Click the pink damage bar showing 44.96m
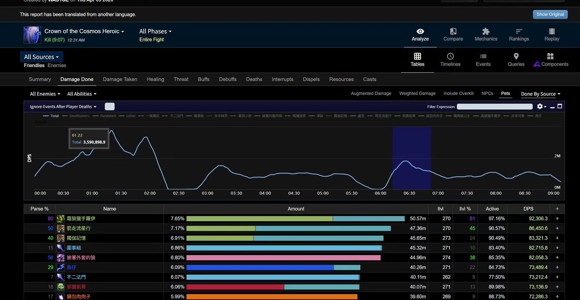Image resolution: width=580 pixels, height=300 pixels. 283,257
